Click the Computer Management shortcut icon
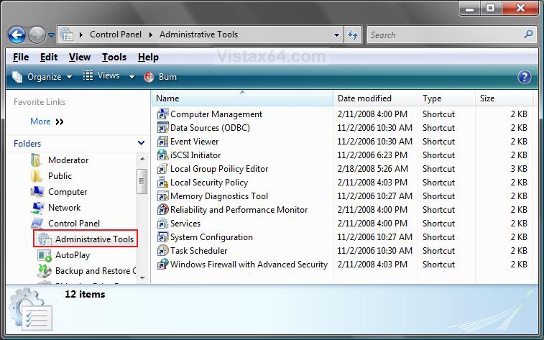The width and height of the screenshot is (544, 340). pos(163,114)
